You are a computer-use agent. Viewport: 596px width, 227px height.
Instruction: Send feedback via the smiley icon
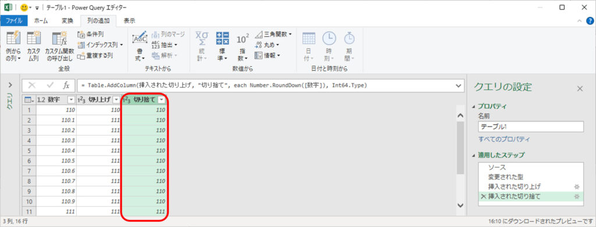coord(24,8)
